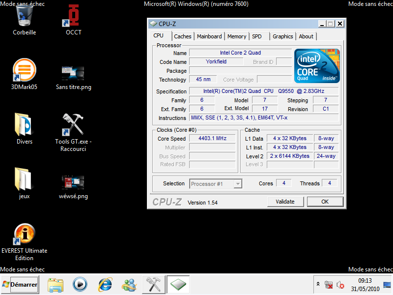Click the Level 2 2 x 6144 KBytes value
Image resolution: width=393 pixels, height=295 pixels.
pos(290,156)
